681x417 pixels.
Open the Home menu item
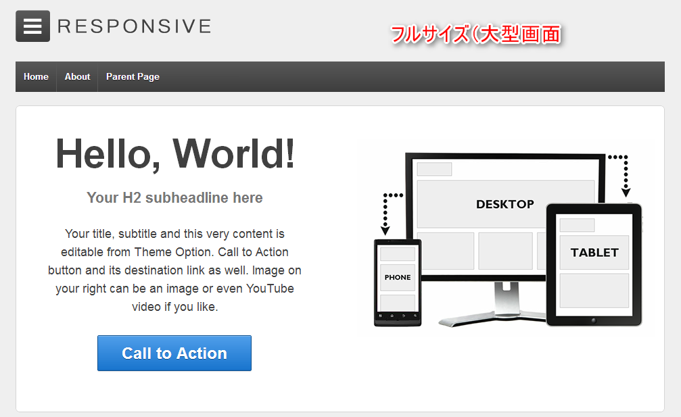pos(36,77)
